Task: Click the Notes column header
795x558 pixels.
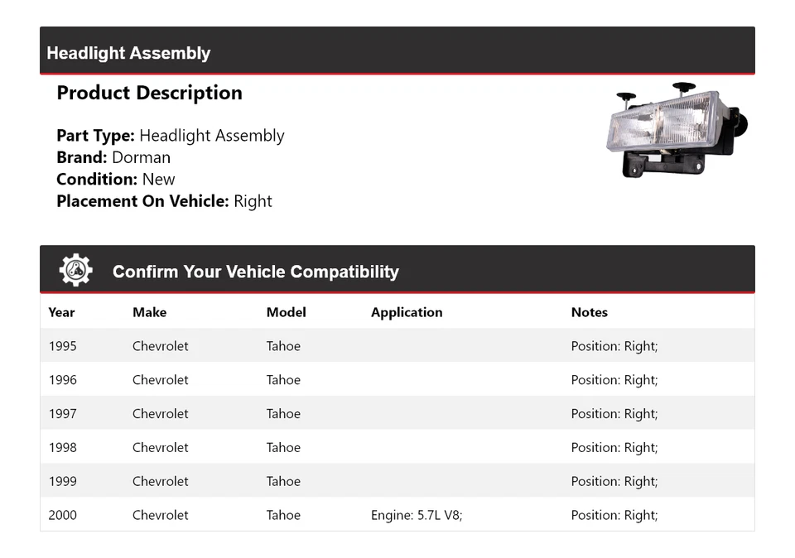Action: [589, 312]
